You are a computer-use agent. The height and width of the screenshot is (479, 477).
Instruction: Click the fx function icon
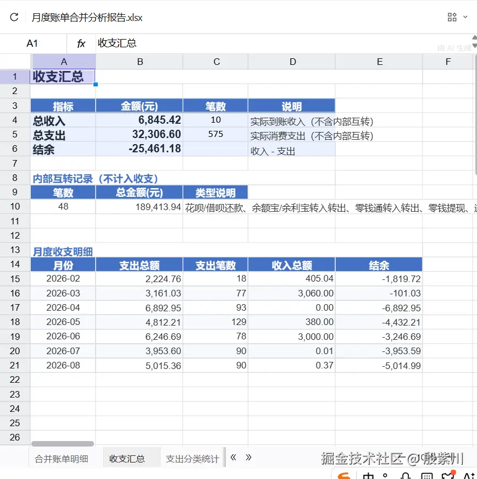point(81,43)
